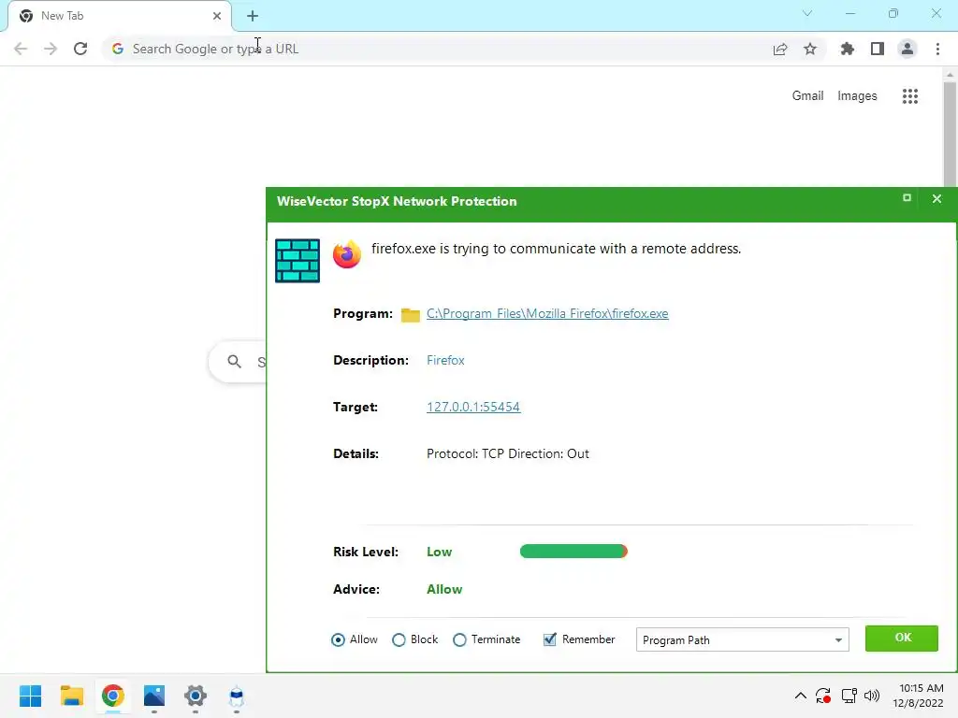The width and height of the screenshot is (958, 718).
Task: Open the tab search chevron in Chrome
Action: [x=807, y=13]
